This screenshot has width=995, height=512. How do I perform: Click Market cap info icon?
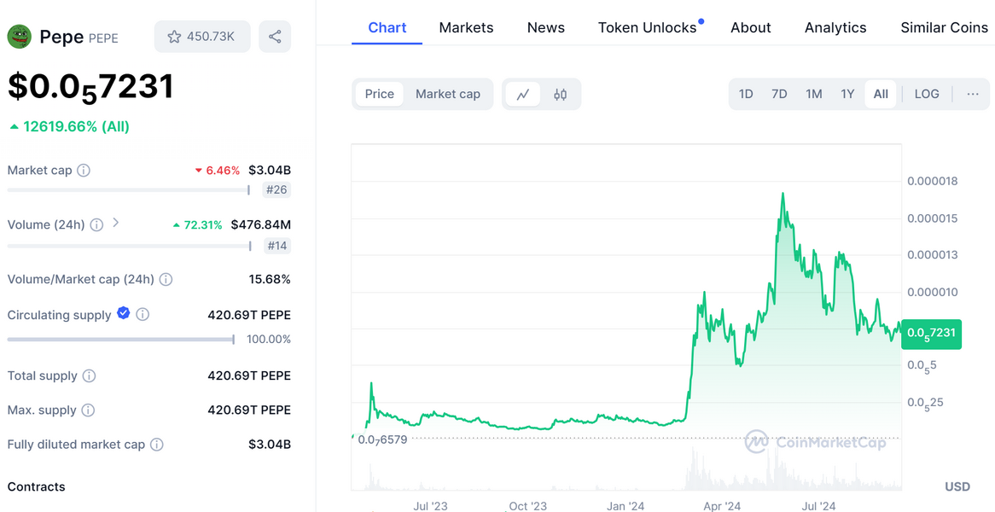pos(84,171)
